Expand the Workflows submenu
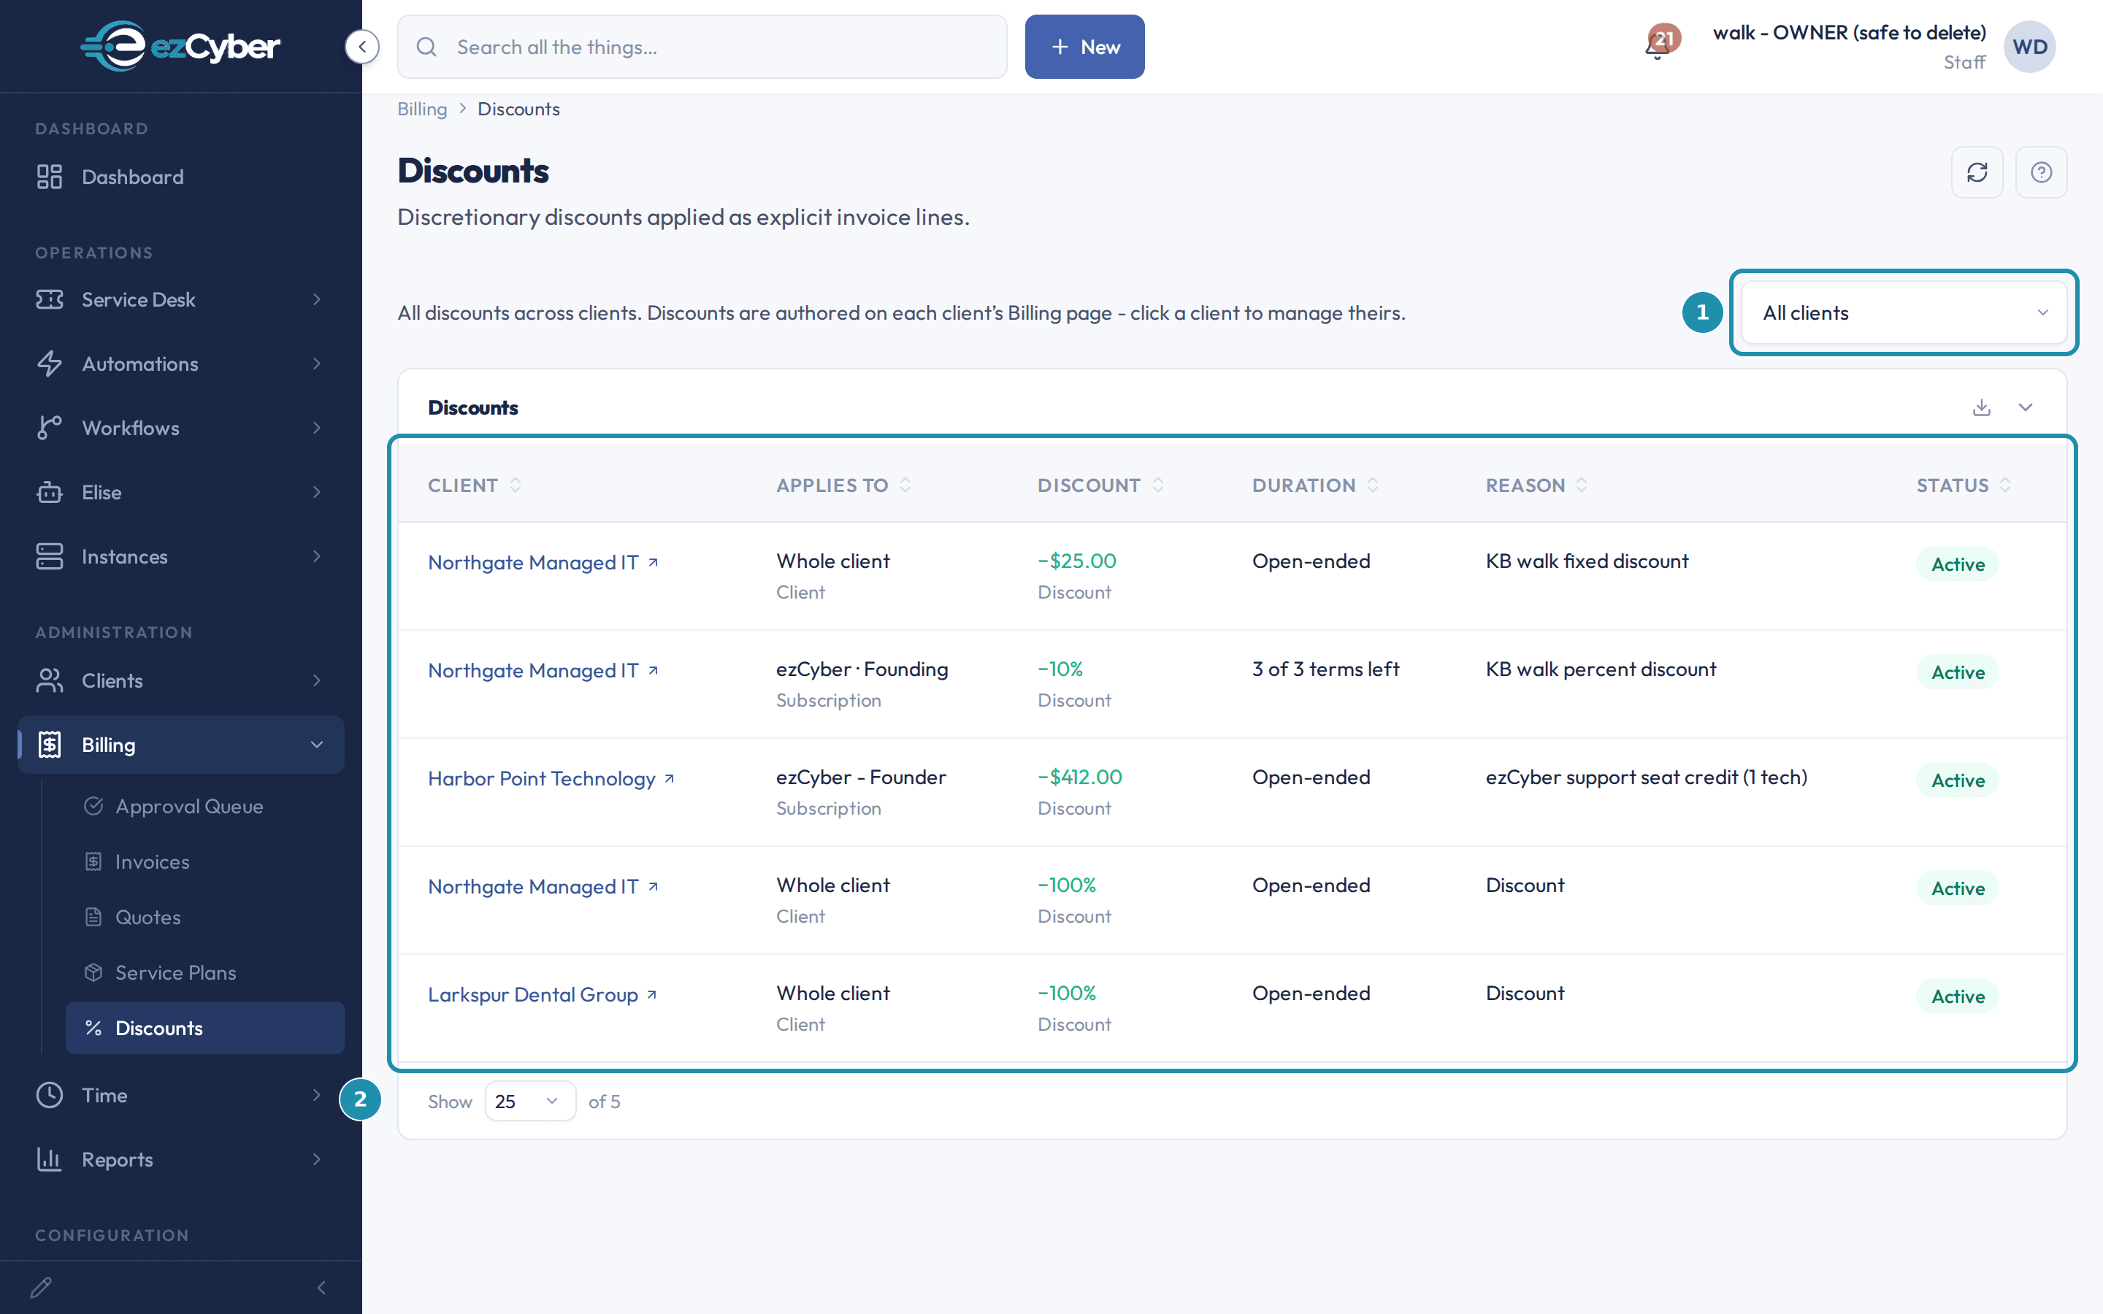Viewport: 2103px width, 1314px height. point(316,429)
